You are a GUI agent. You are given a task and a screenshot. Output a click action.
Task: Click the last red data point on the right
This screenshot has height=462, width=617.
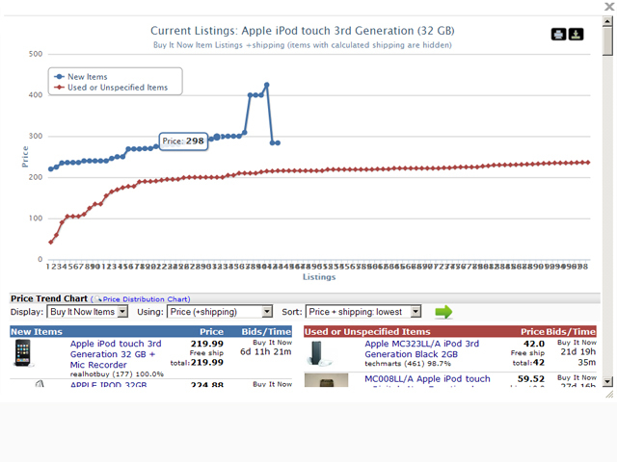[588, 163]
